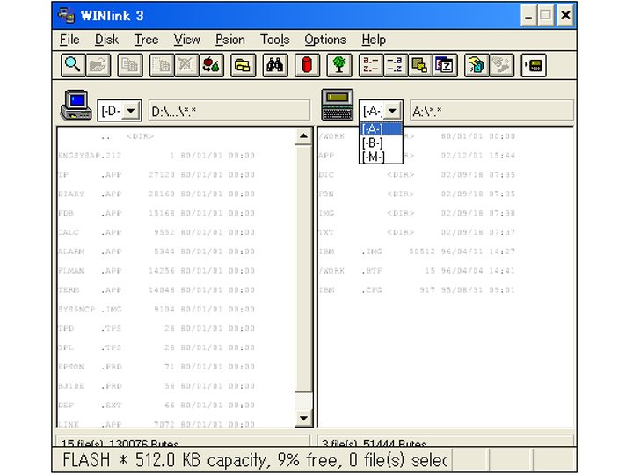Click the FLASH capacity status bar text
633x475 pixels.
(x=255, y=460)
